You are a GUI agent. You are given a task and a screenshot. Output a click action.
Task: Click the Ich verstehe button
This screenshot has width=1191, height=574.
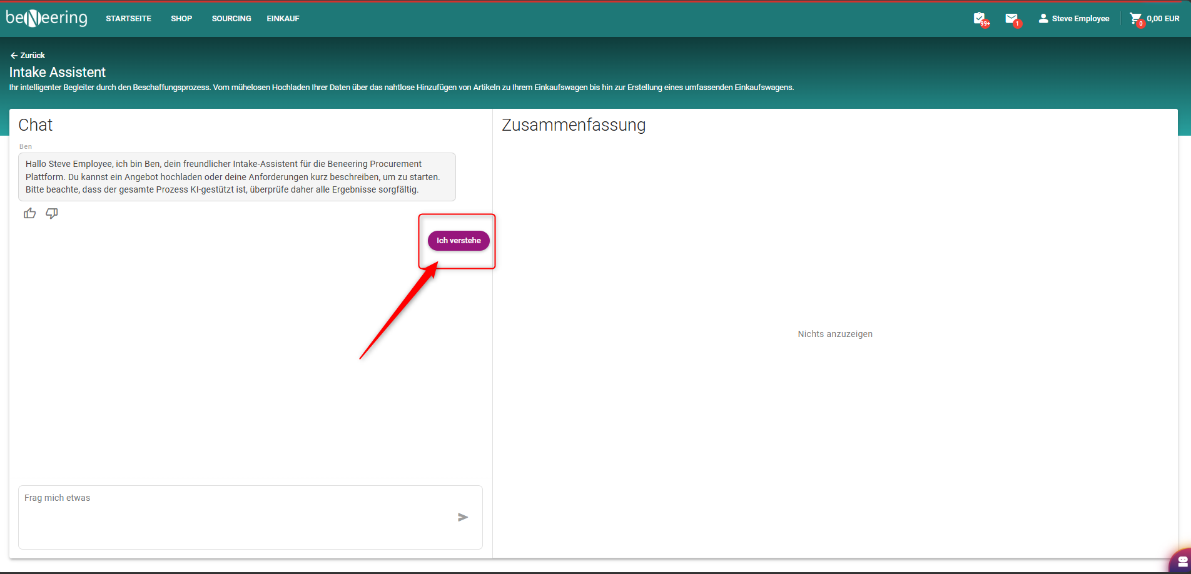[459, 241]
